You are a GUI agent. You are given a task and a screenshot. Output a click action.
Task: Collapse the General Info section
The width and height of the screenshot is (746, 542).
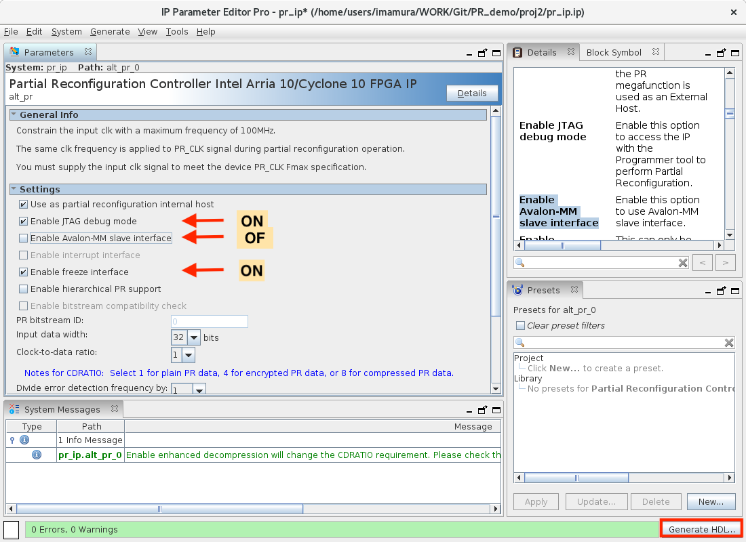tap(14, 114)
